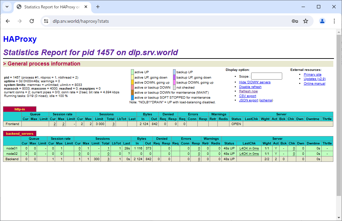The image size is (342, 221).
Task: Click the Frontend status OPEN cell
Action: coord(236,124)
